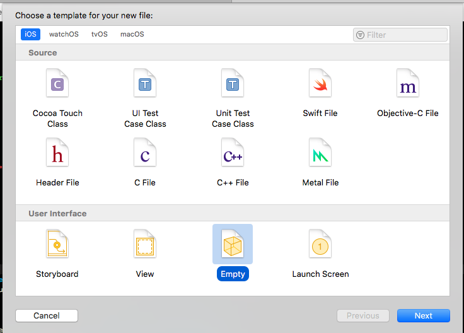Viewport: 464px width, 333px height.
Task: Click the Next button
Action: pos(424,316)
